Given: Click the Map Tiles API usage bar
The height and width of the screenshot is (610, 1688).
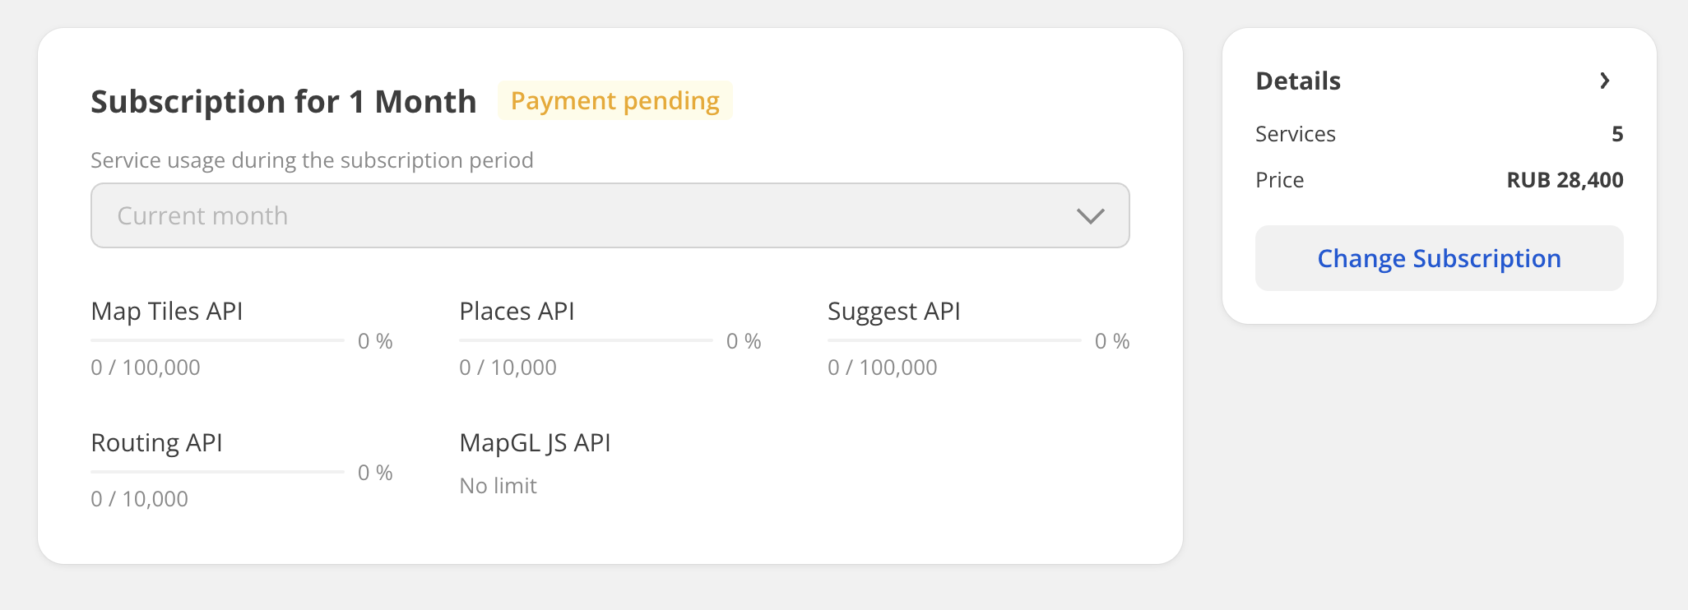Looking at the screenshot, I should coord(217,340).
